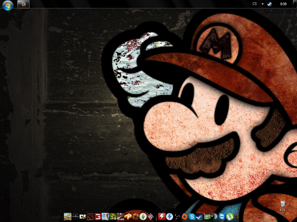Switch to the Firefox taskbar button
Viewport: 297px width, 222px height.
coord(23,4)
